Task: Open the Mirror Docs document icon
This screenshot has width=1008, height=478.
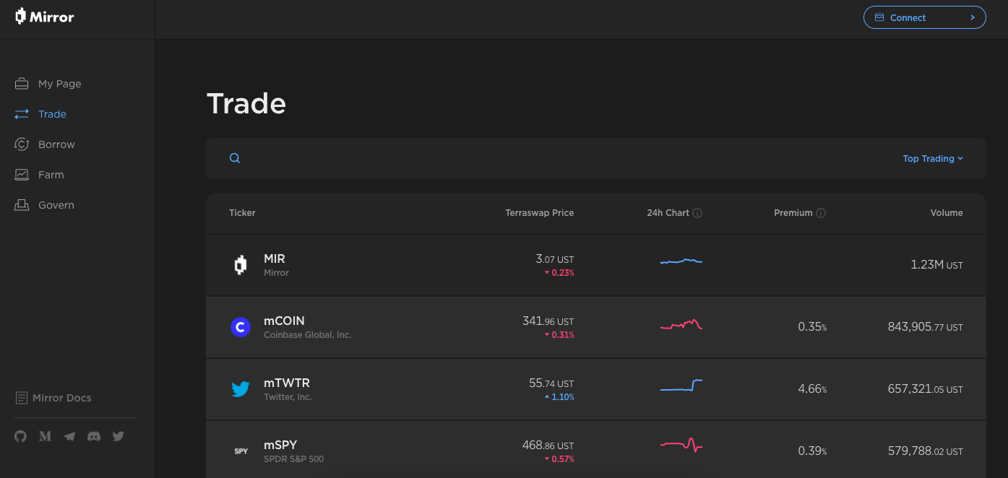Action: (21, 398)
